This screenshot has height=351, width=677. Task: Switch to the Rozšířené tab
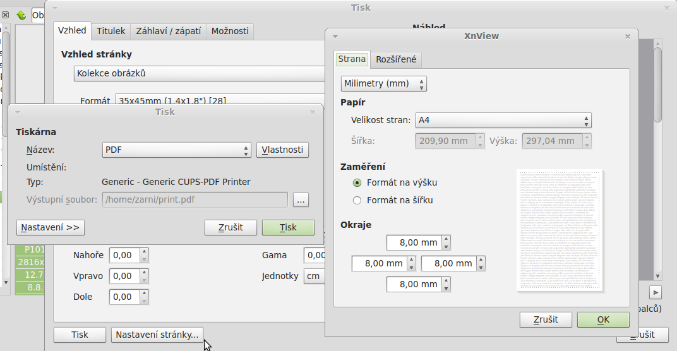pyautogui.click(x=396, y=59)
